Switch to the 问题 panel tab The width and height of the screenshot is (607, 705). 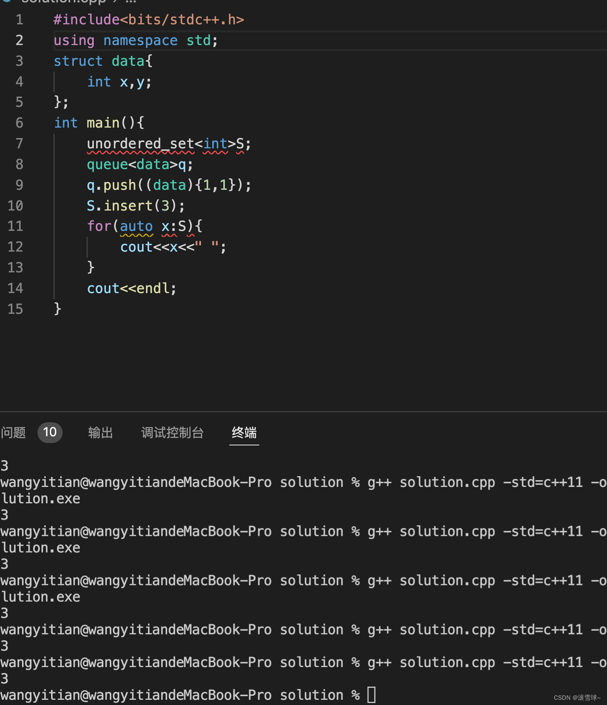[x=13, y=433]
